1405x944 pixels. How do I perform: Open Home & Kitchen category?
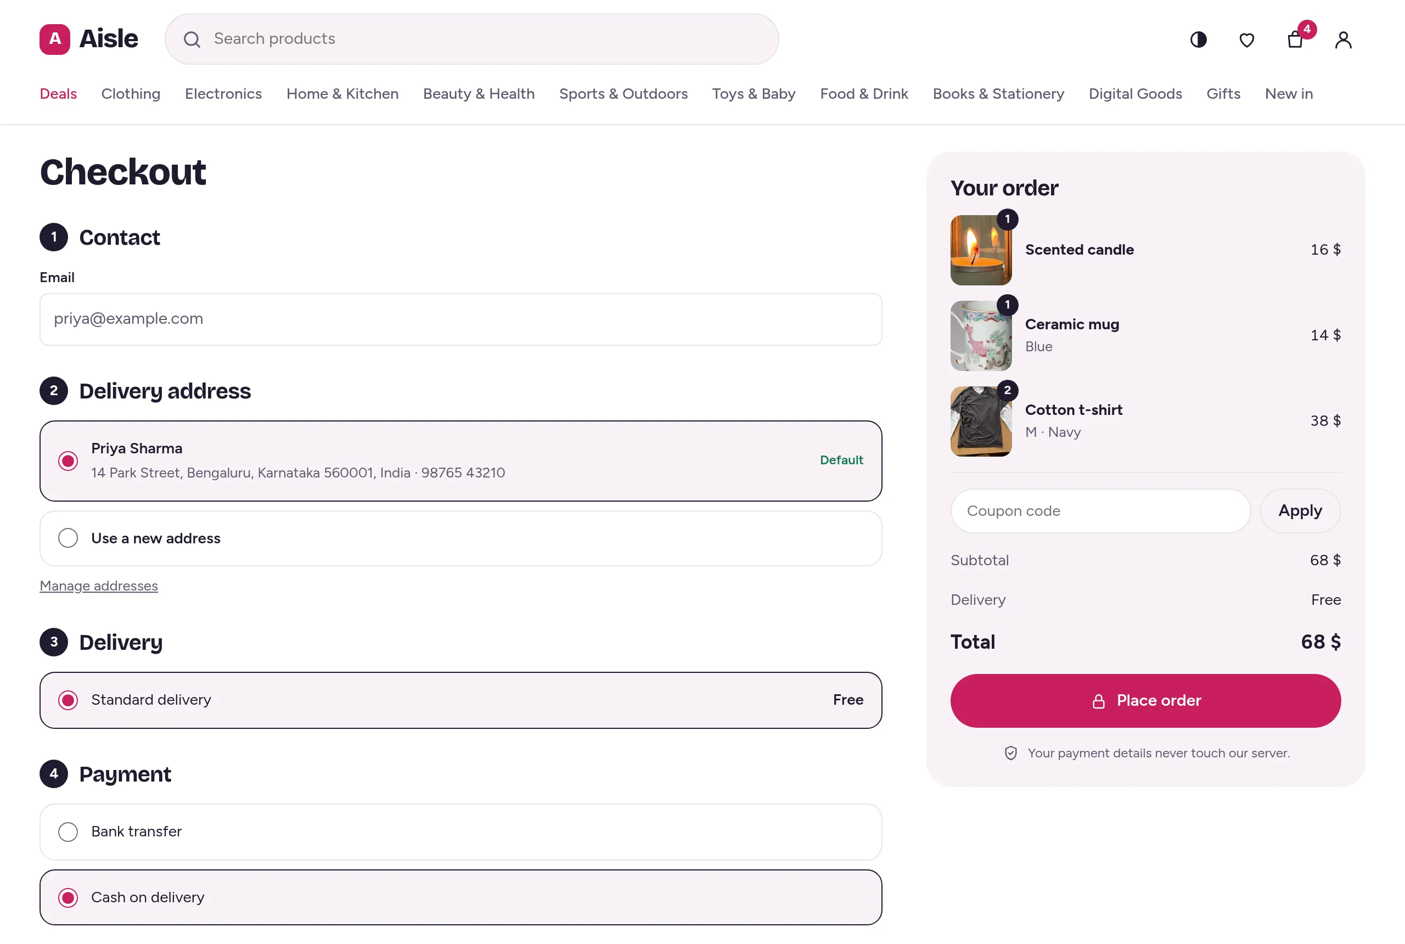342,94
